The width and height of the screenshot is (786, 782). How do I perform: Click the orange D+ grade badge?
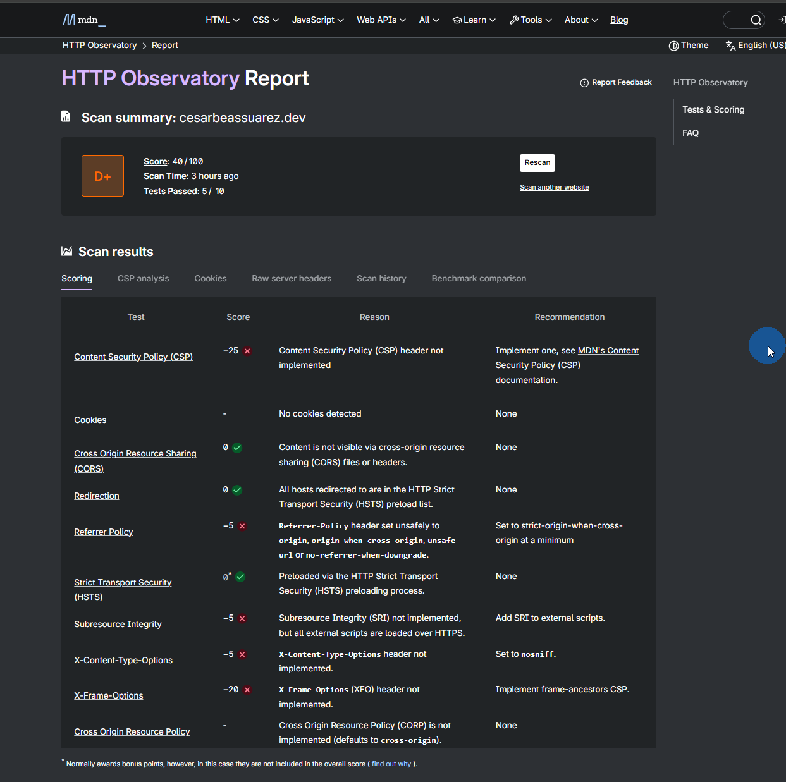tap(102, 176)
